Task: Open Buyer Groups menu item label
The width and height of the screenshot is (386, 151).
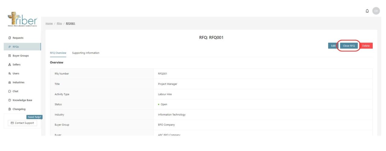Action: point(21,56)
